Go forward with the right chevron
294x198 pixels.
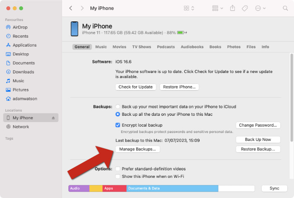tap(82, 8)
